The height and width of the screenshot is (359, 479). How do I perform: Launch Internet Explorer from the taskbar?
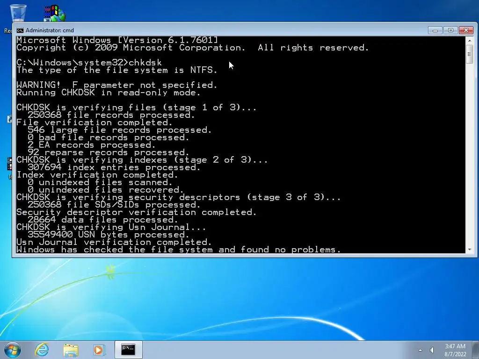tap(42, 350)
